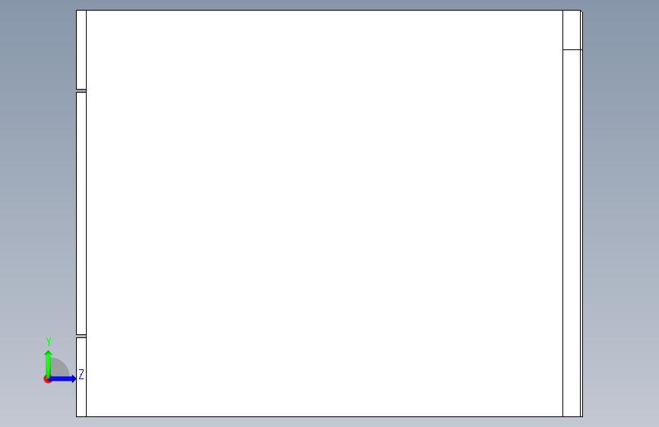The height and width of the screenshot is (427, 659).
Task: Select the small top-right rectangular face
Action: pos(572,30)
